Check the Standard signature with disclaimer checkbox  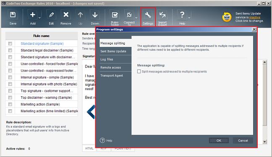(x=10, y=57)
